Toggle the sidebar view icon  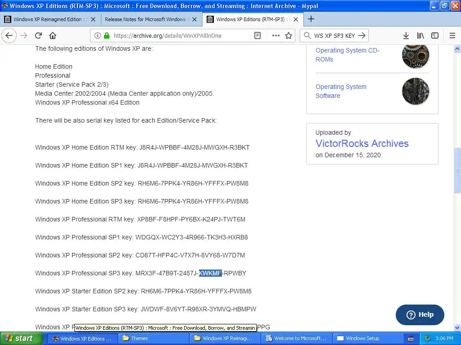pos(435,35)
